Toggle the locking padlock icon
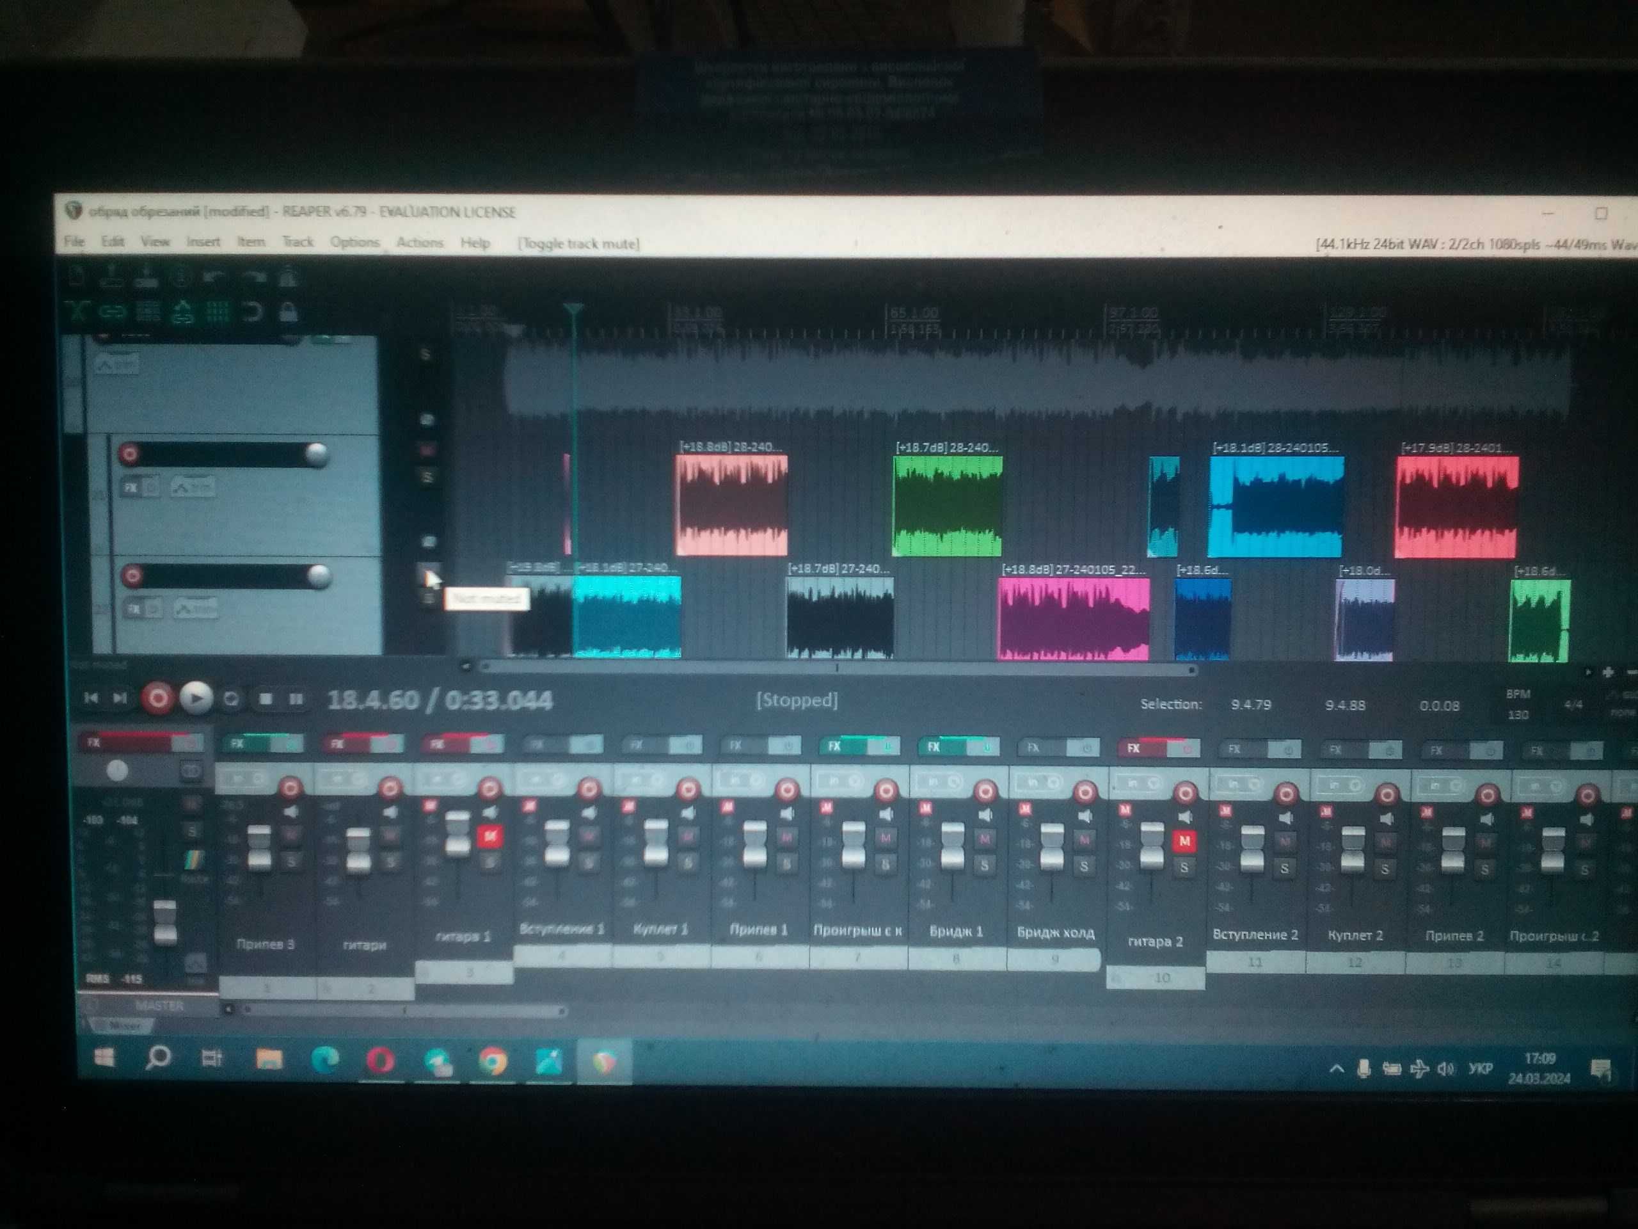The width and height of the screenshot is (1638, 1229). tap(288, 312)
